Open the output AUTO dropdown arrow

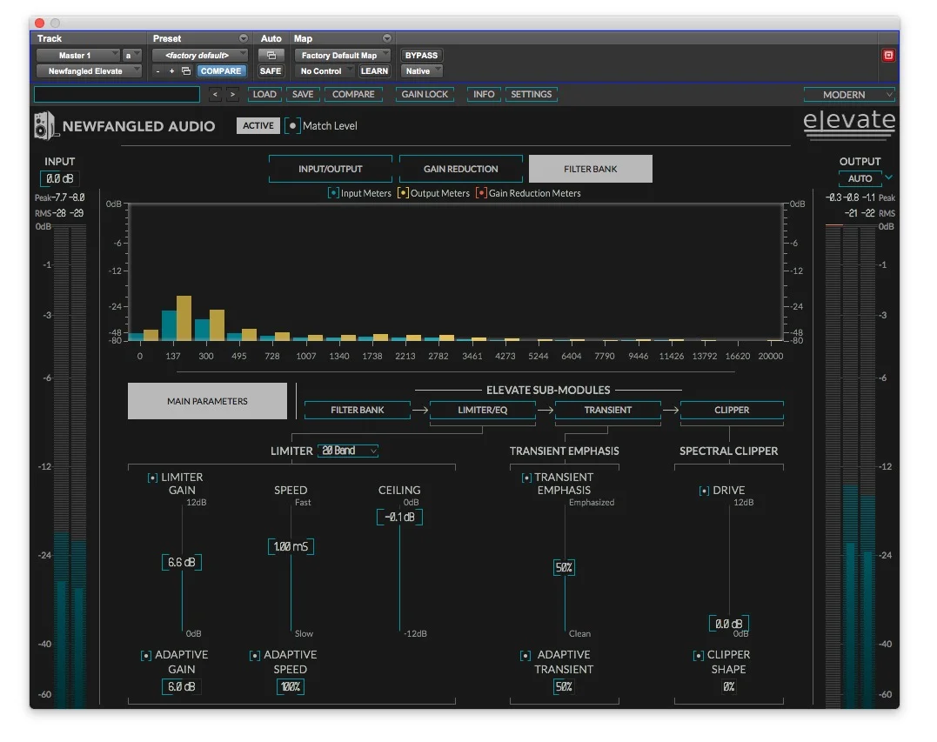coord(888,177)
